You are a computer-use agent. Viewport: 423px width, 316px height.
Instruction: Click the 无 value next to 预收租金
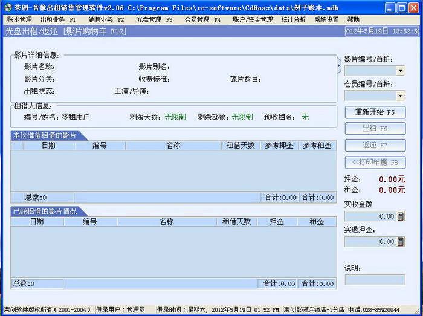pos(305,117)
